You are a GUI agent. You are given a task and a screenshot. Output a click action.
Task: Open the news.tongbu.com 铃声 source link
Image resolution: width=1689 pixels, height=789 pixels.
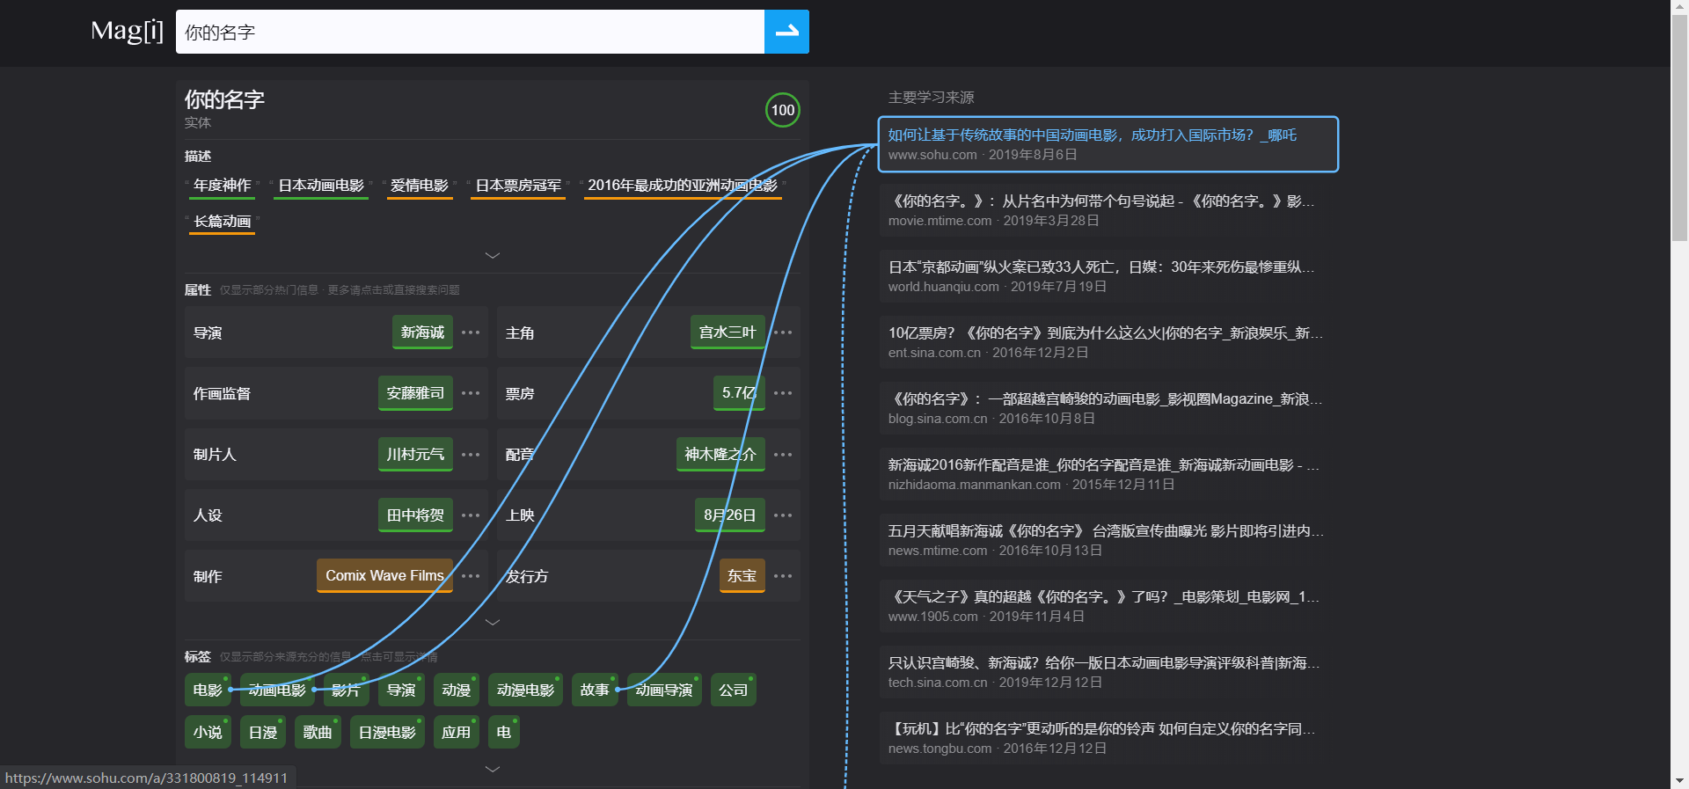[x=1108, y=738]
